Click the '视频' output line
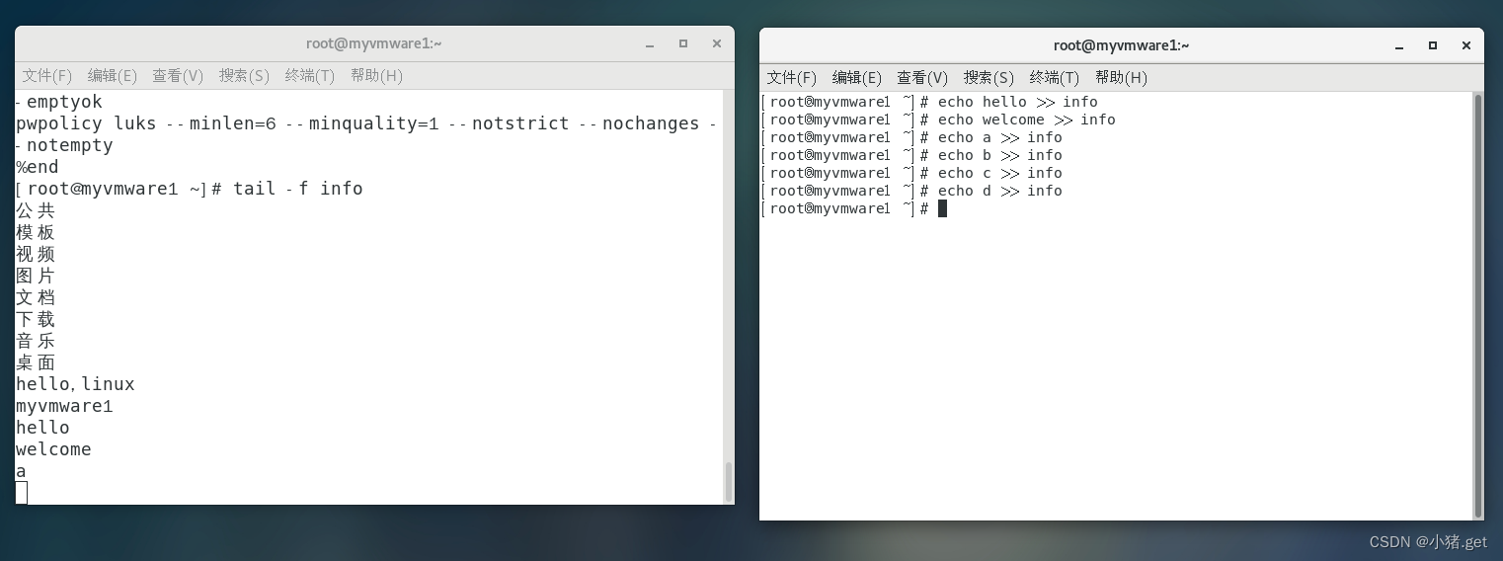 click(x=36, y=254)
